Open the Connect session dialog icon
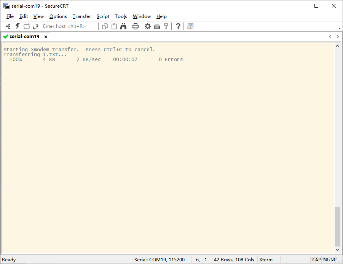This screenshot has width=343, height=264. click(x=8, y=26)
